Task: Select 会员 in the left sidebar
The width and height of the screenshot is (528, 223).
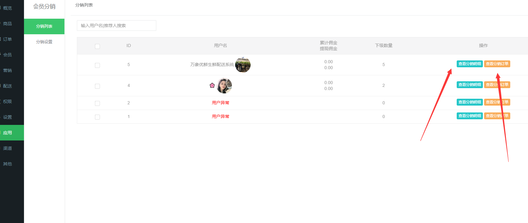Action: click(7, 55)
